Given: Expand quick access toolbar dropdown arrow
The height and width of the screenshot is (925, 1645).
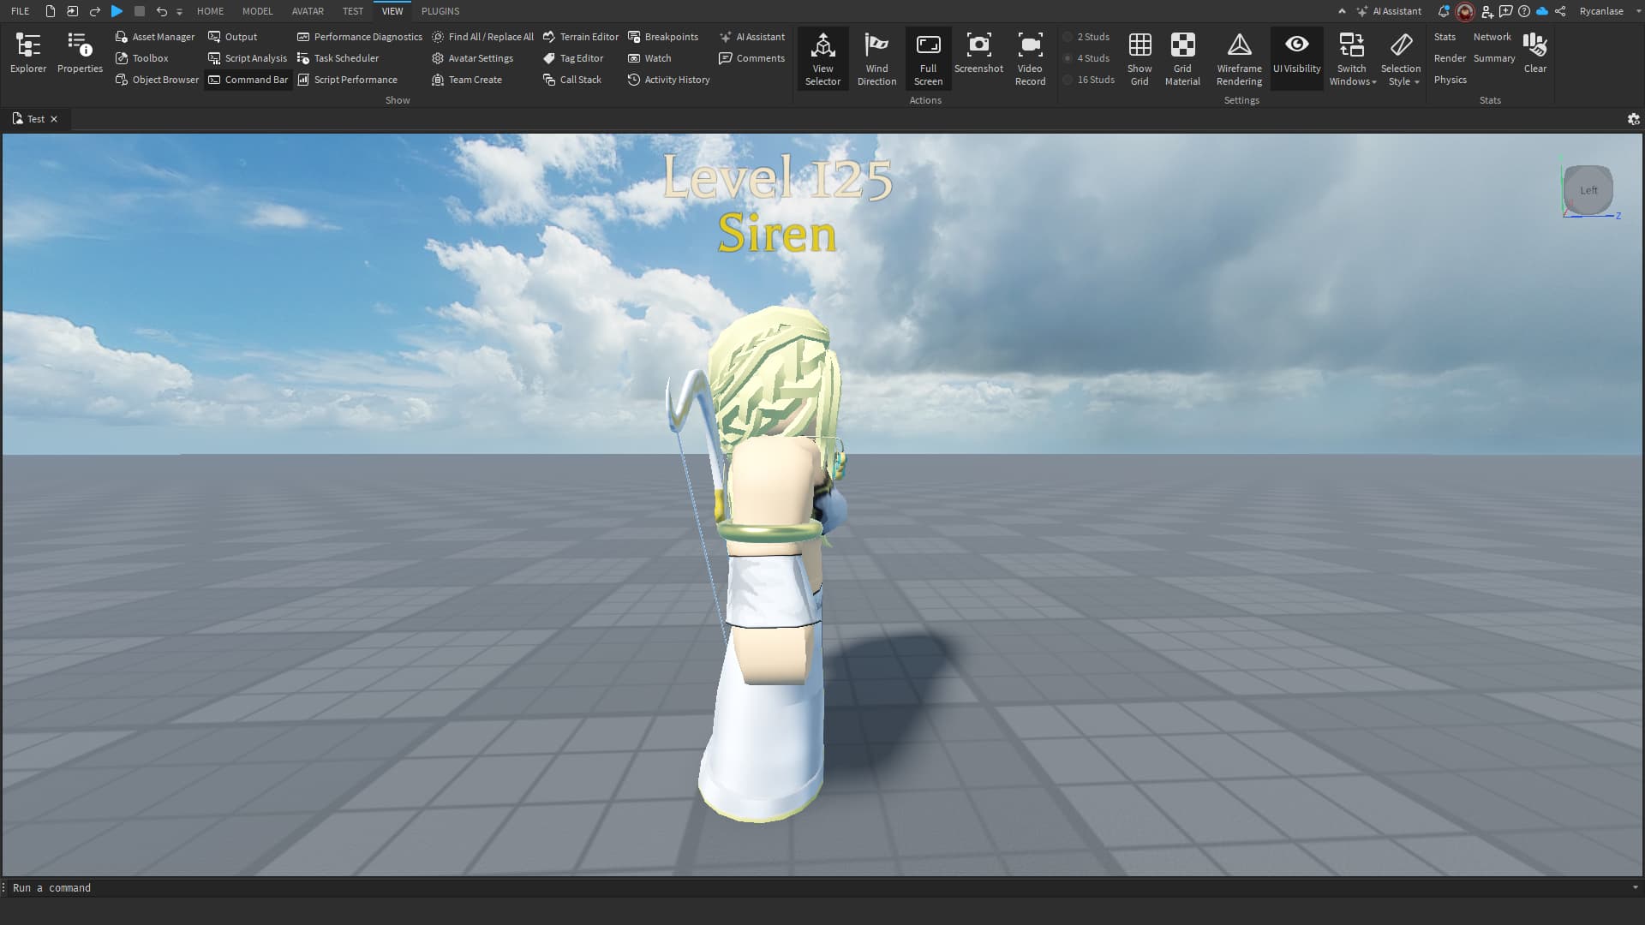Looking at the screenshot, I should coord(179,12).
